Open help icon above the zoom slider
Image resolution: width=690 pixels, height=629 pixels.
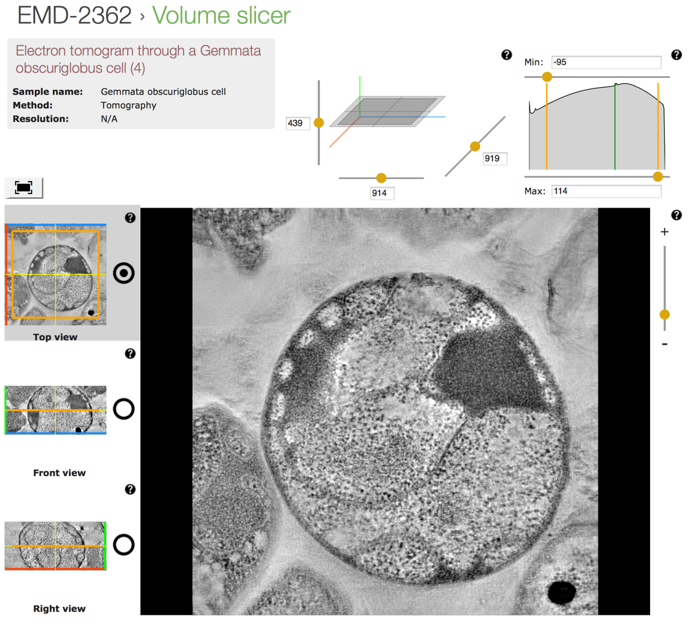[676, 215]
